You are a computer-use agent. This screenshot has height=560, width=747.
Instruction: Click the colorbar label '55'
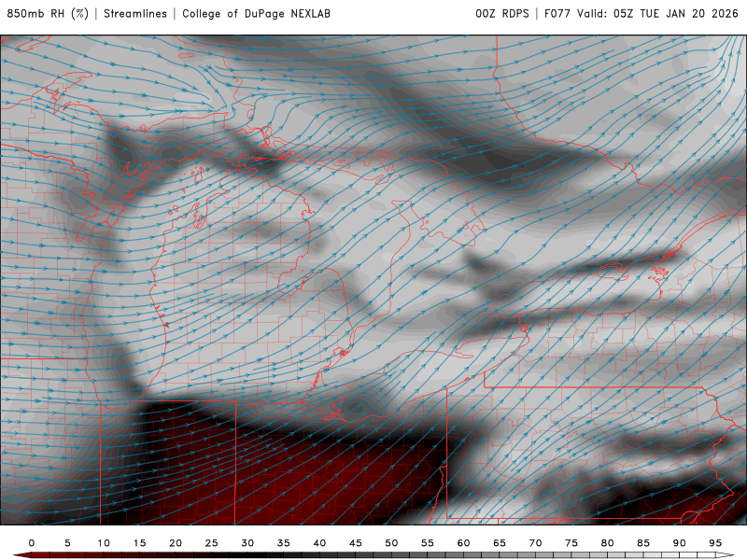428,543
